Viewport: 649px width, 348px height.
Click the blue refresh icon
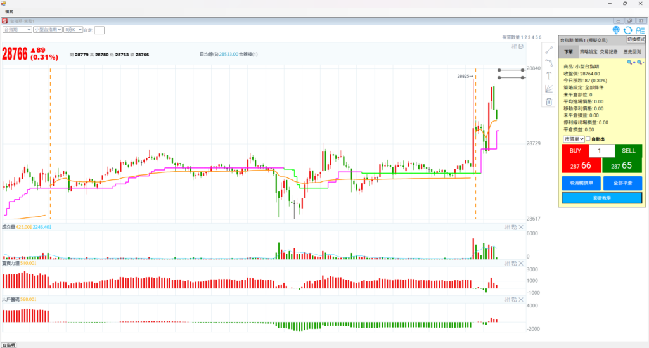tap(627, 30)
